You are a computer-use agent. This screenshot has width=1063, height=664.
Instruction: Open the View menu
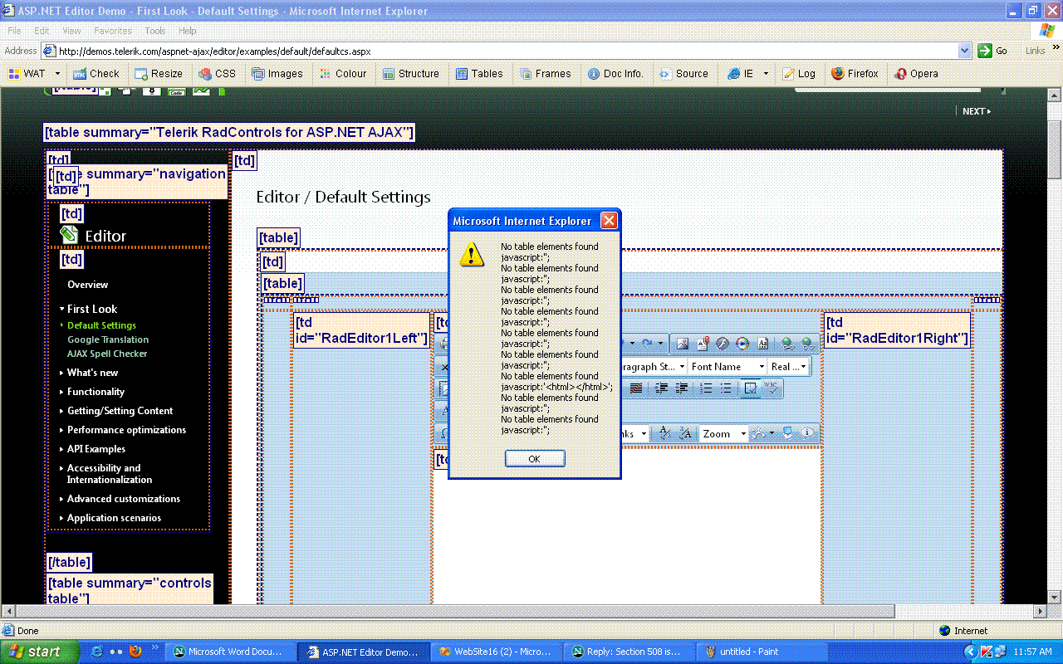pos(71,31)
